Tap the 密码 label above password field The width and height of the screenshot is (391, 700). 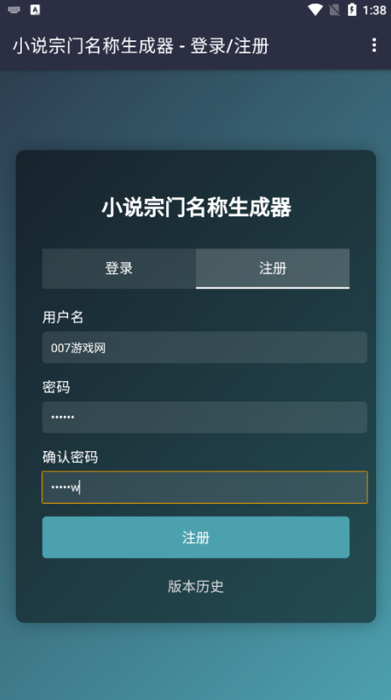(56, 387)
